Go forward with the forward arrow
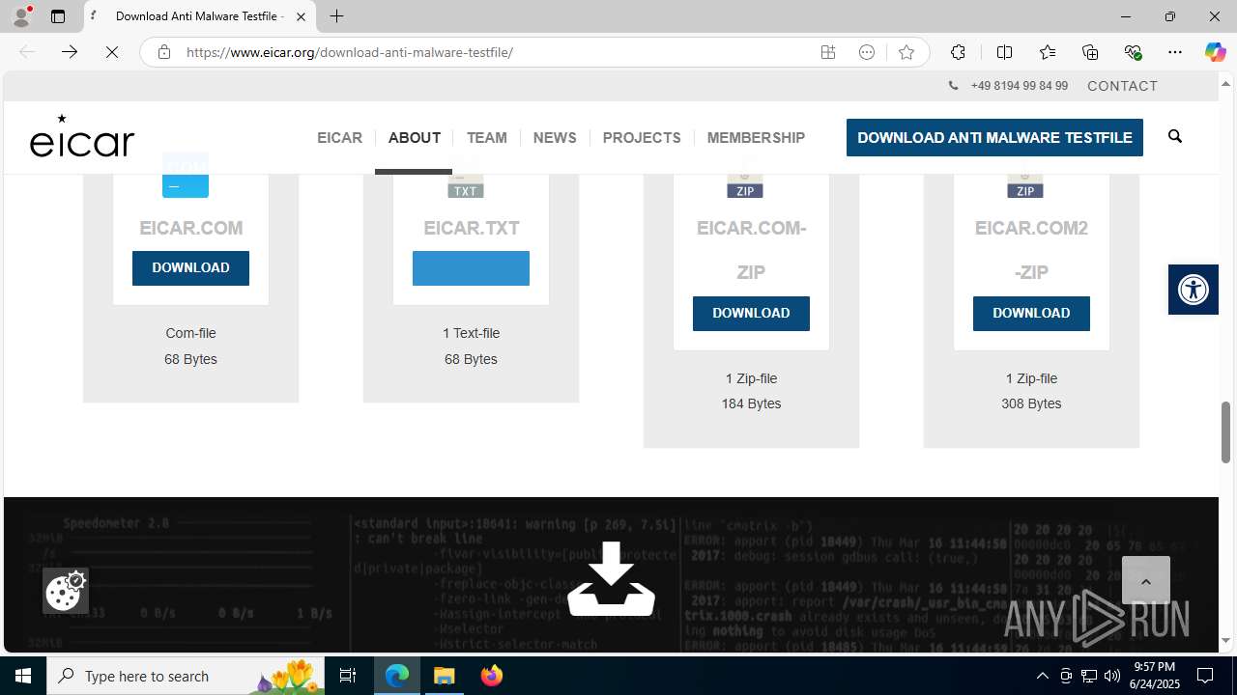This screenshot has width=1237, height=695. pos(69,52)
